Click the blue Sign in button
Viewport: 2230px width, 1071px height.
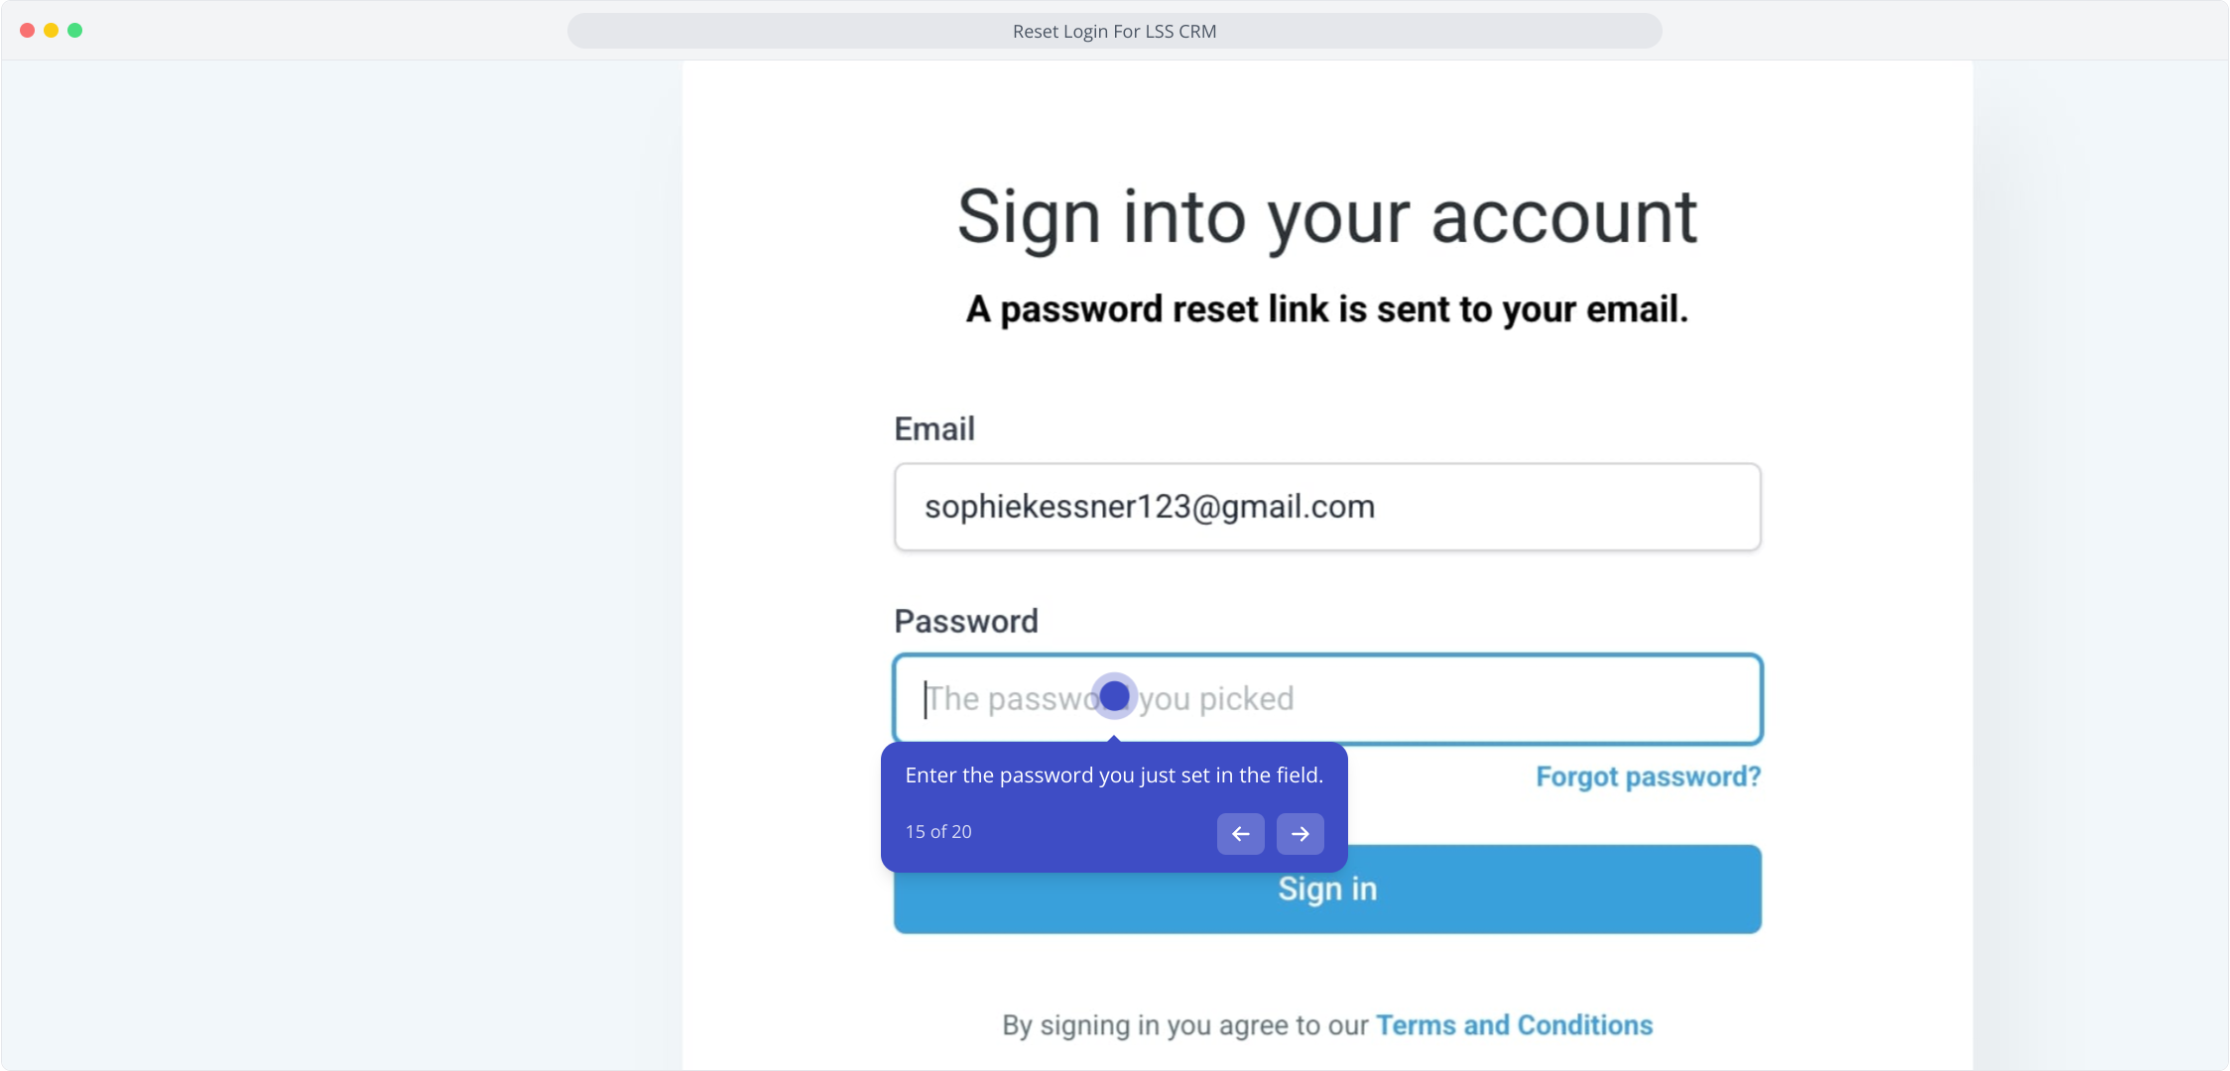[1327, 890]
